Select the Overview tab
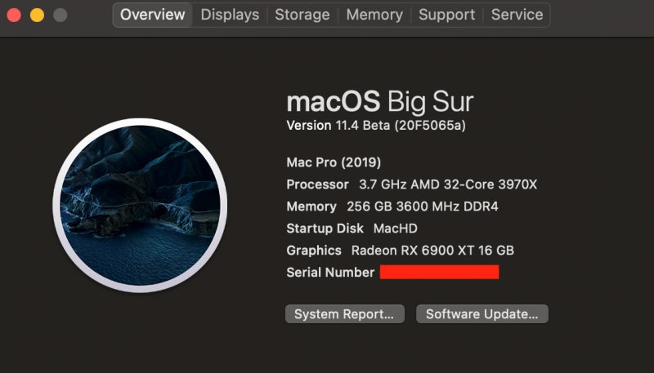Viewport: 654px width, 373px height. (152, 15)
